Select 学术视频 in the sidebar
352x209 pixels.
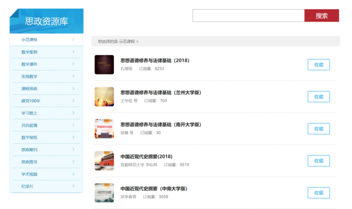[46, 174]
